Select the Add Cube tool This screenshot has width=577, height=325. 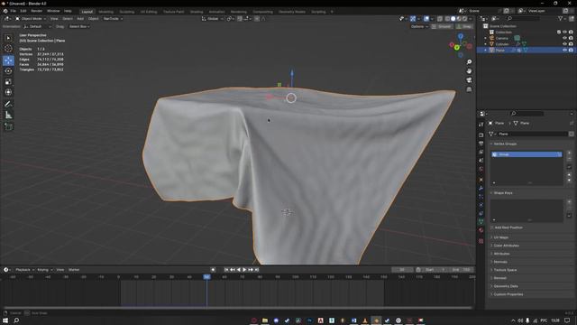(8, 126)
